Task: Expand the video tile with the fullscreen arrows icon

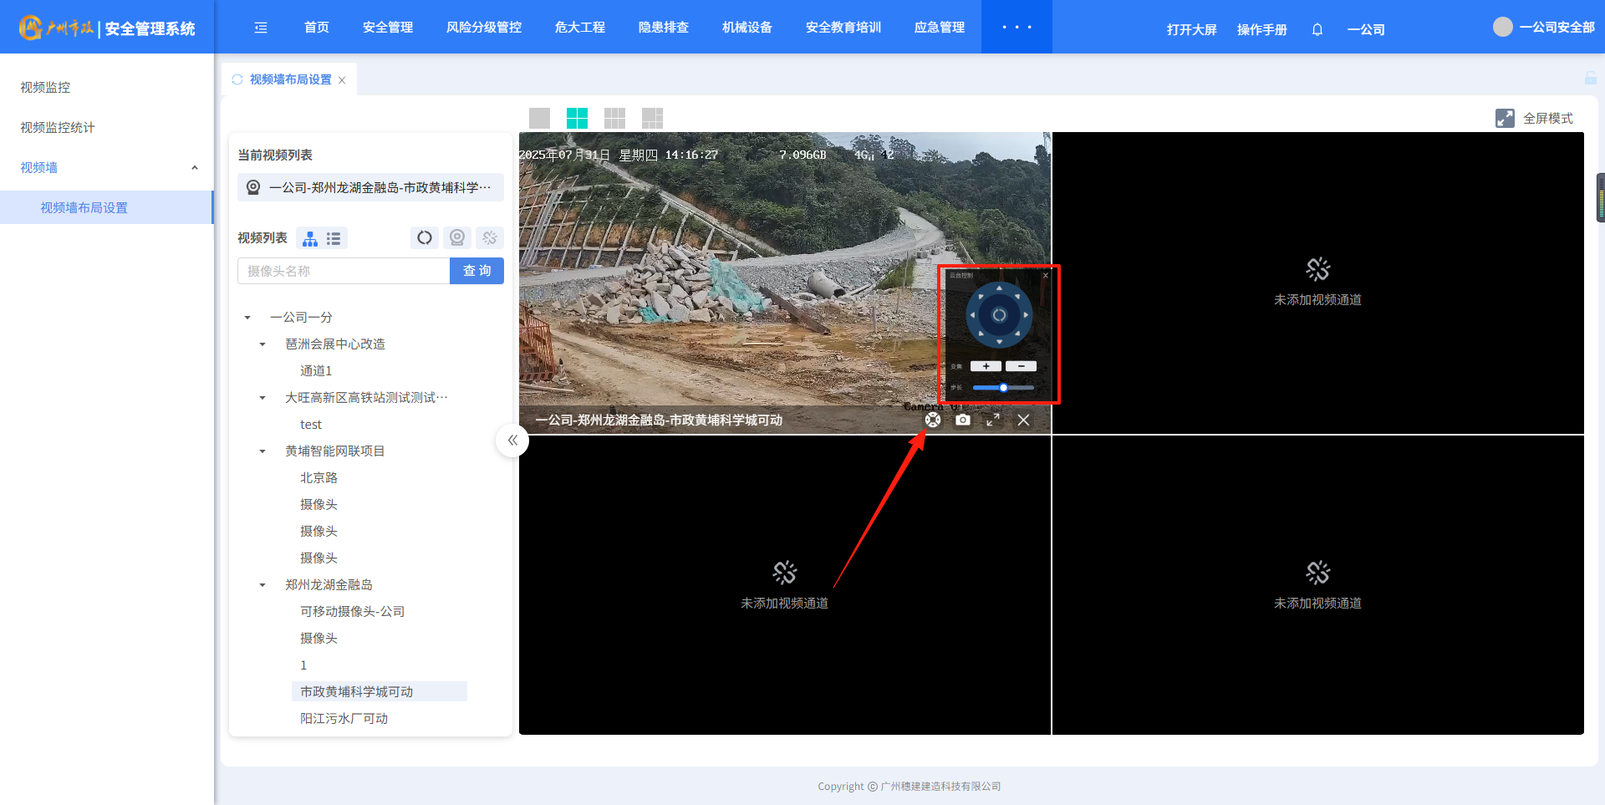Action: pyautogui.click(x=993, y=420)
